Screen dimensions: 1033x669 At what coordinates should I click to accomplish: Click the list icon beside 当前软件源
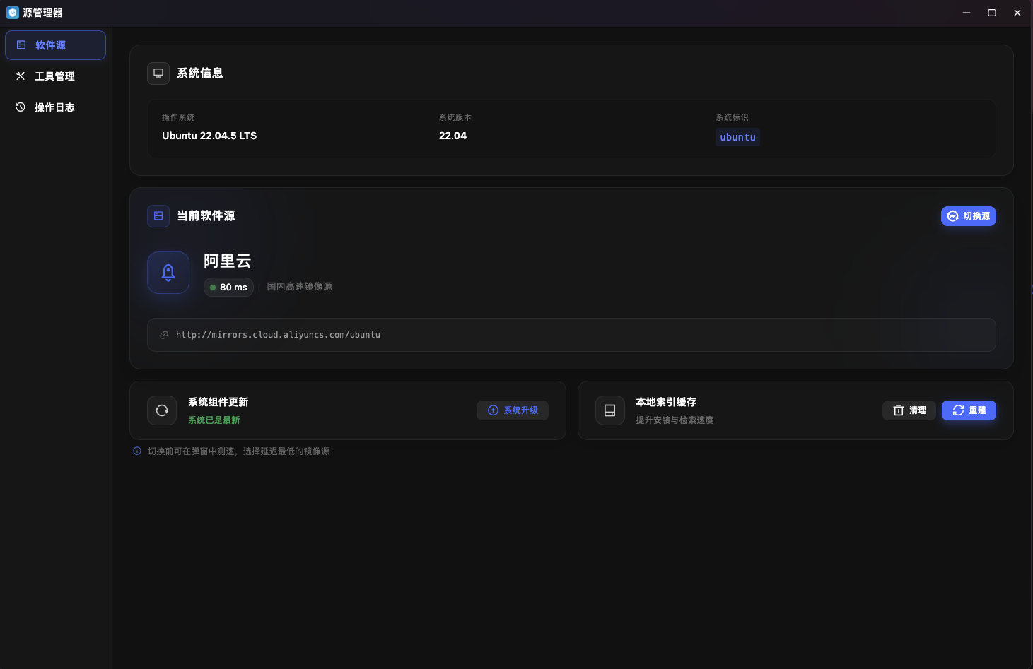point(158,216)
